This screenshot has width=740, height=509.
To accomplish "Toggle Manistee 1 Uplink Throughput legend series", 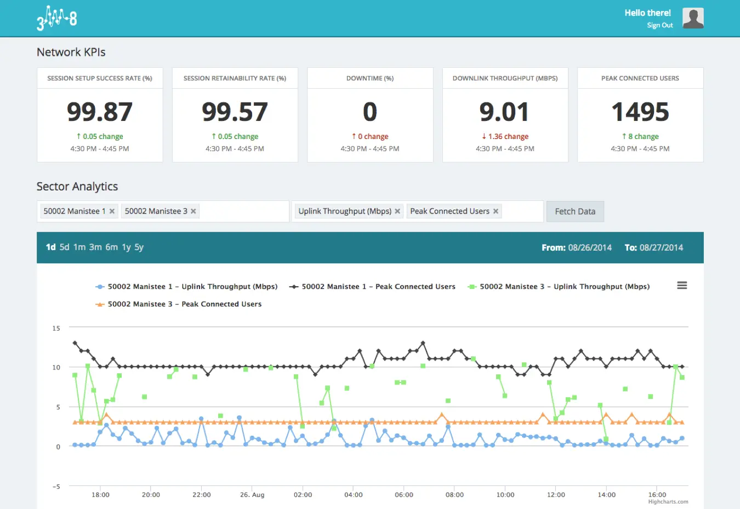I will pyautogui.click(x=192, y=287).
